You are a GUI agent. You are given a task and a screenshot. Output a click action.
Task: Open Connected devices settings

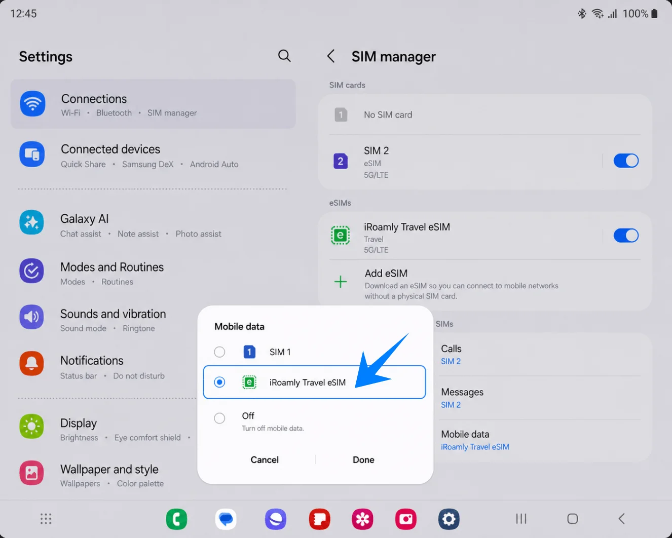153,155
